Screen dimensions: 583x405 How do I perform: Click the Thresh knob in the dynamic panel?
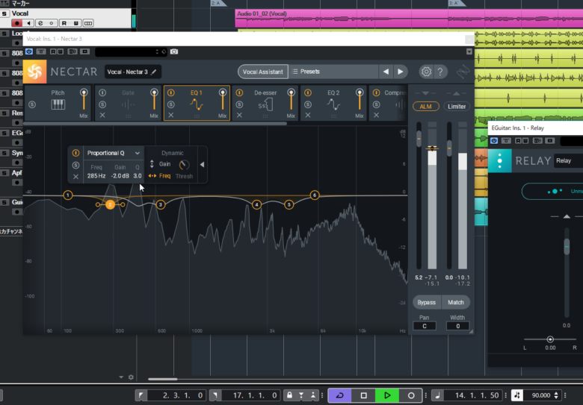pos(184,164)
